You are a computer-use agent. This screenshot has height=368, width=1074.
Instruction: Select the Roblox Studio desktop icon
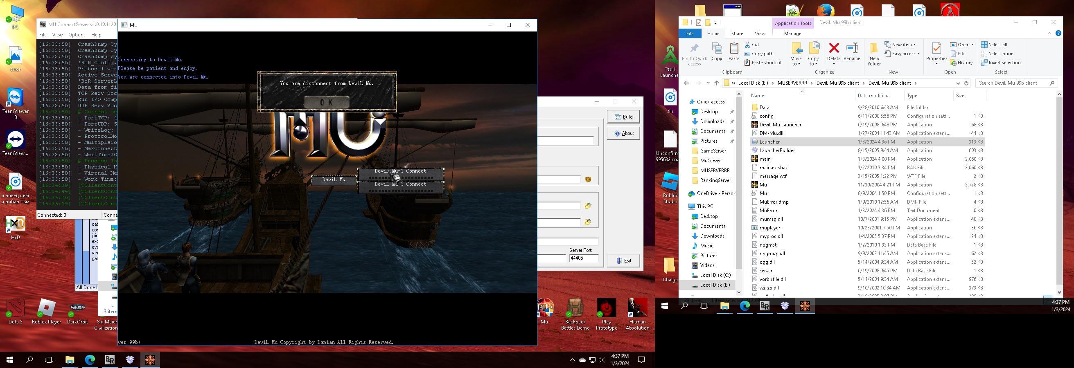[x=670, y=188]
